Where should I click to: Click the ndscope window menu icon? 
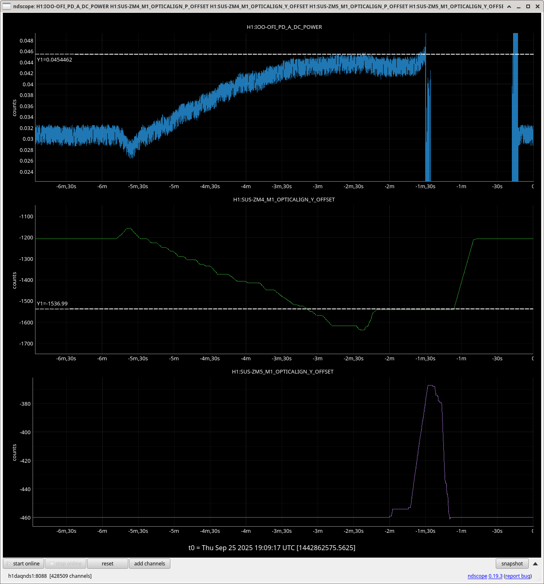point(7,6)
